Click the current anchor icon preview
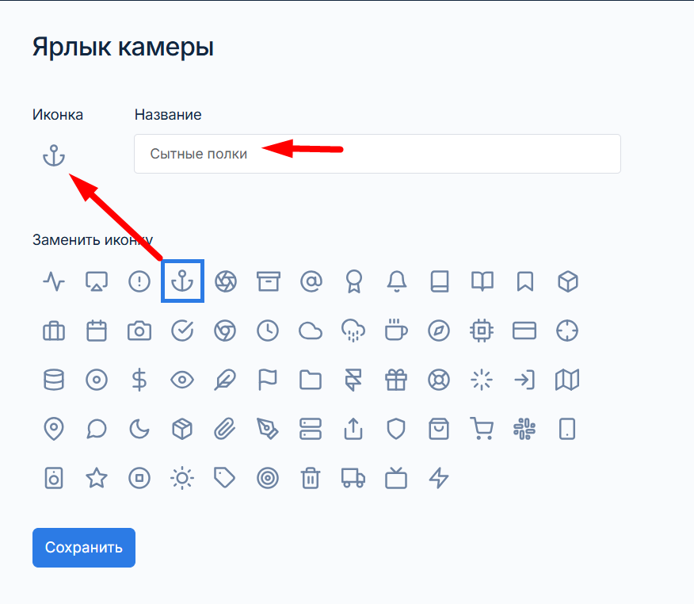Image resolution: width=694 pixels, height=604 pixels. (54, 155)
